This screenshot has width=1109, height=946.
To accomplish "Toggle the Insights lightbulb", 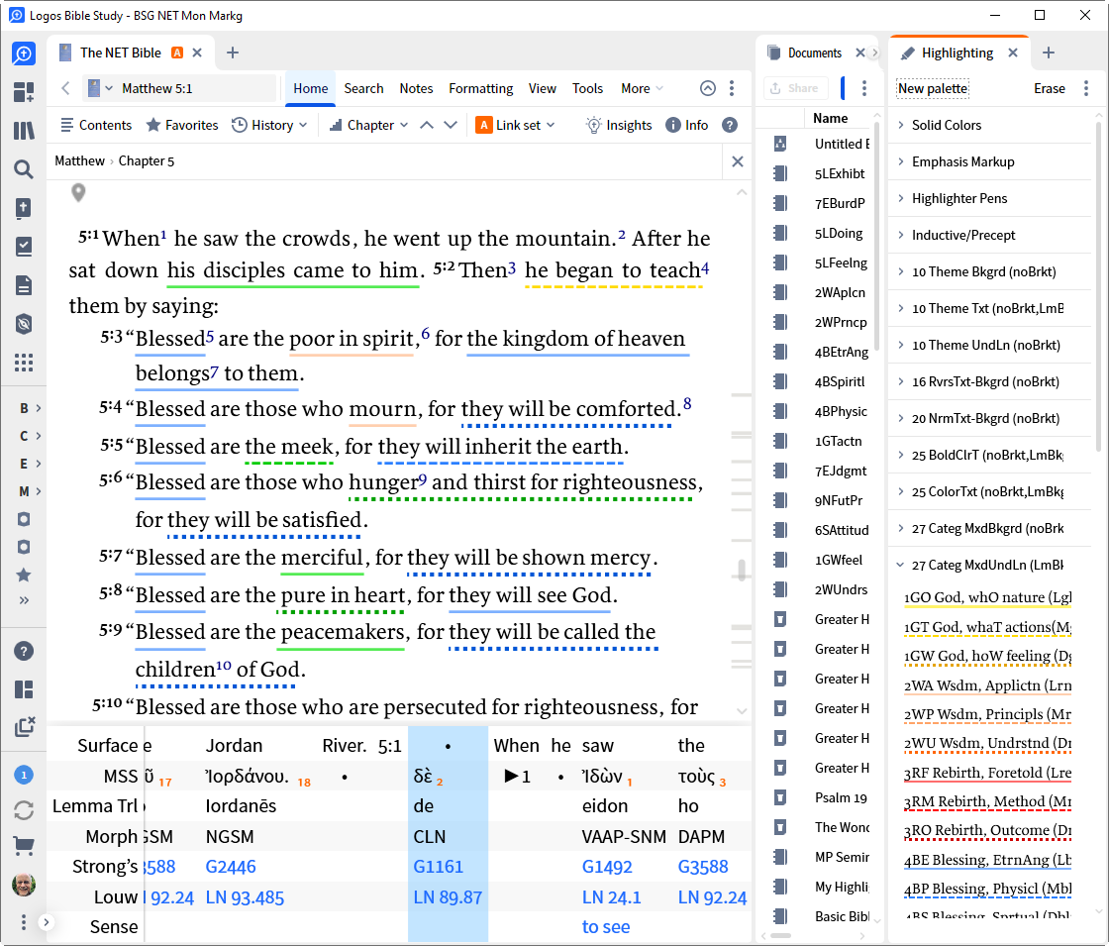I will (x=618, y=125).
